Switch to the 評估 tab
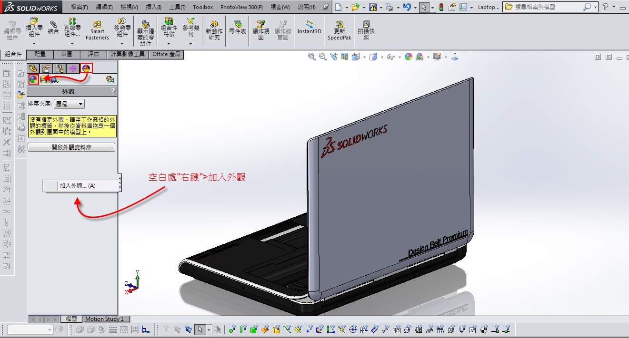The height and width of the screenshot is (338, 629). click(93, 54)
